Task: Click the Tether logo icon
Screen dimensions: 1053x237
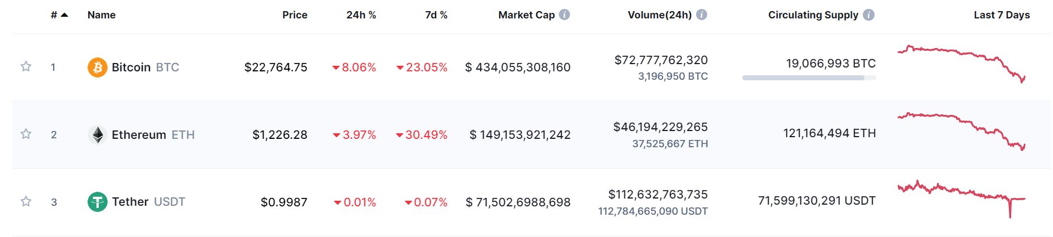Action: tap(97, 202)
